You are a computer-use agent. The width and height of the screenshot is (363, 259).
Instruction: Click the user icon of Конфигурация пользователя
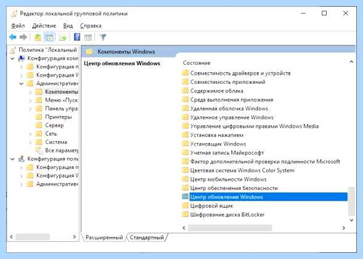click(x=22, y=159)
